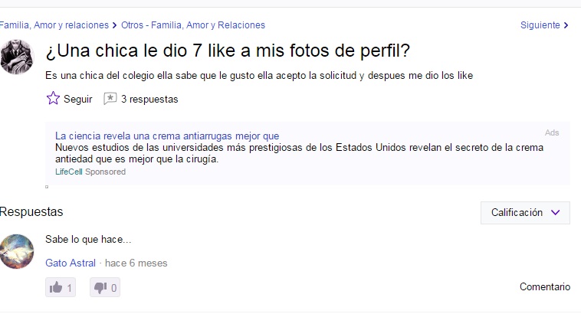The height and width of the screenshot is (314, 581).
Task: Follow the question with Seguir
Action: (x=78, y=100)
